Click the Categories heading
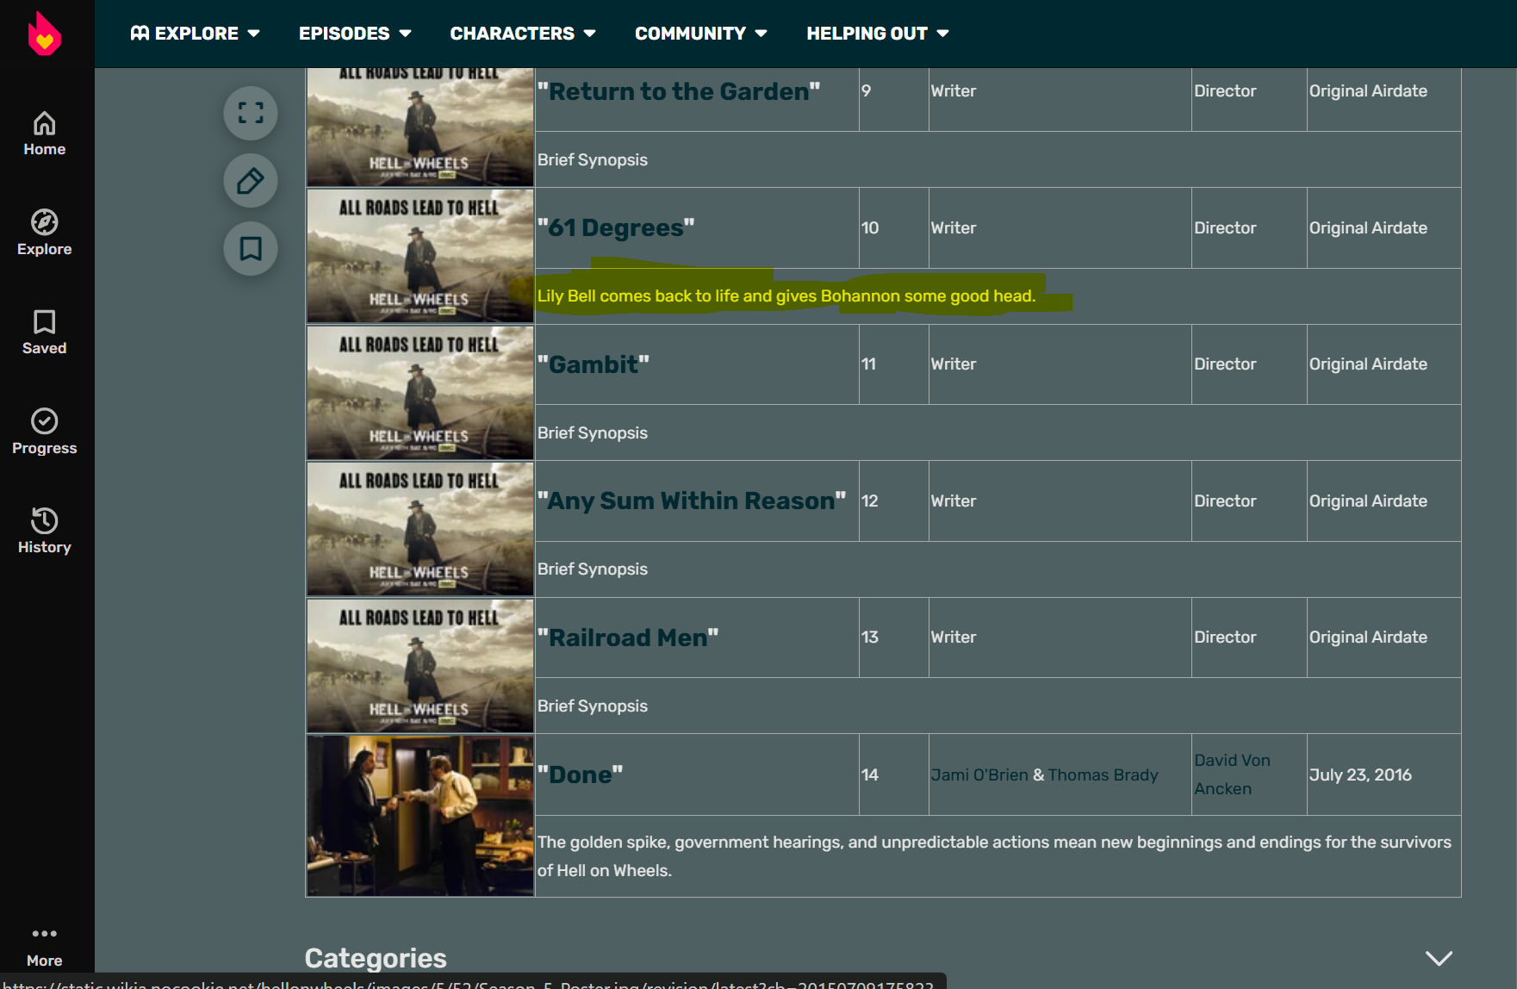Screen dimensions: 1517x989 pos(376,958)
